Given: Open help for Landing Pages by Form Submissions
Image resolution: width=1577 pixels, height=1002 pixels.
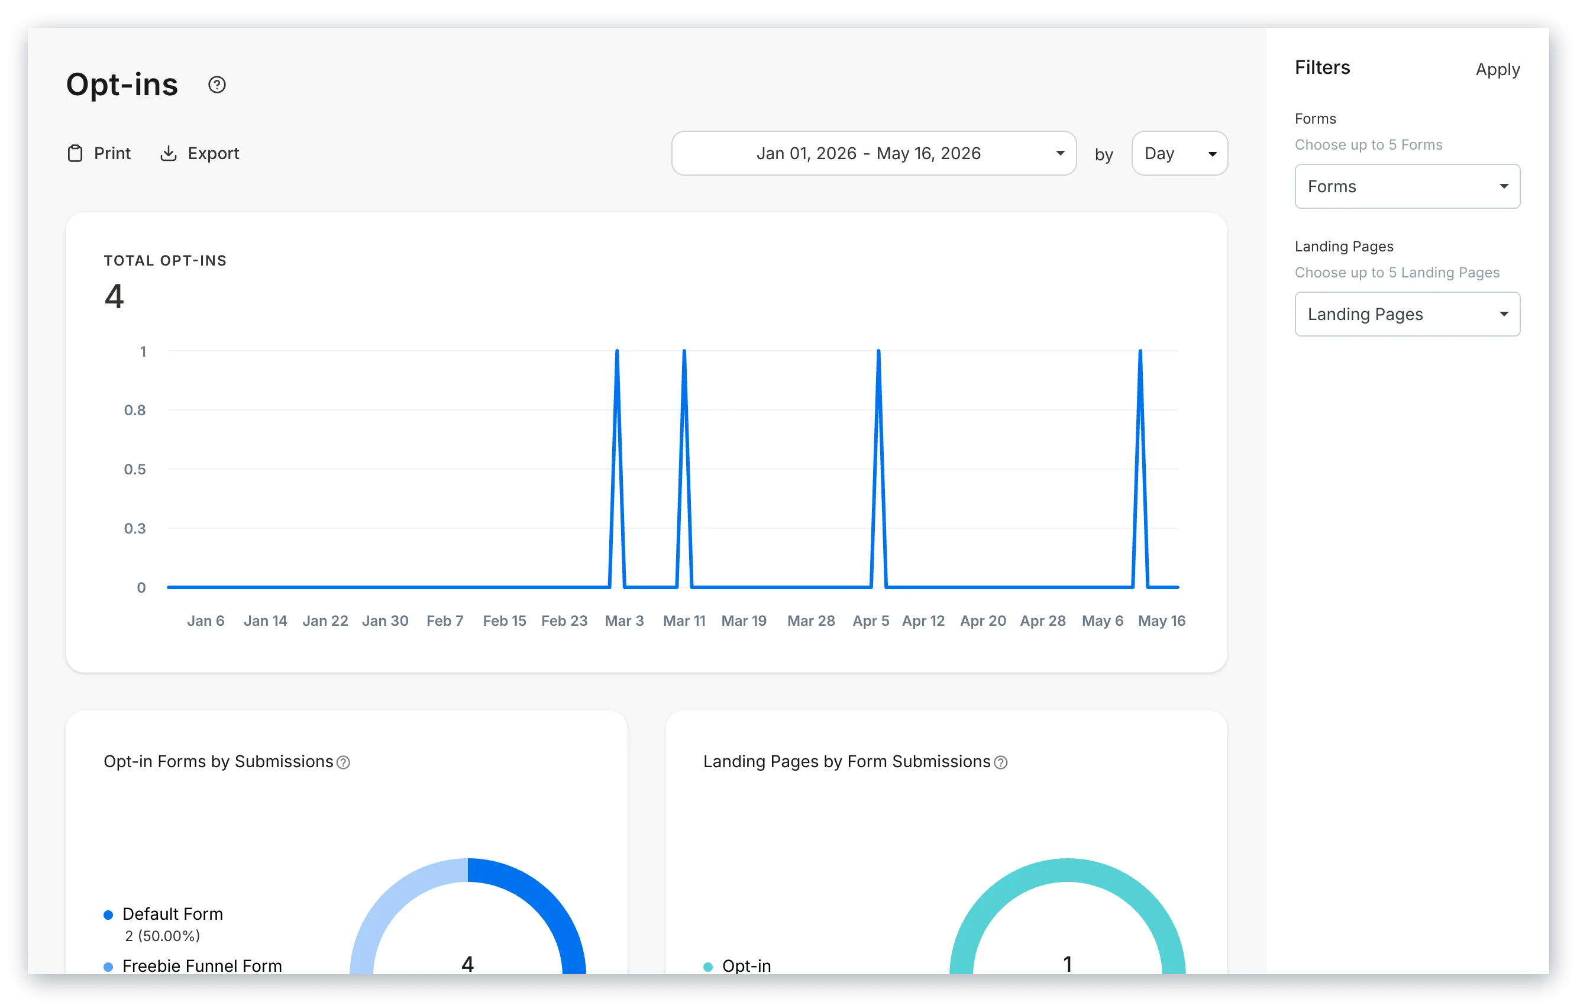Looking at the screenshot, I should (x=1001, y=762).
